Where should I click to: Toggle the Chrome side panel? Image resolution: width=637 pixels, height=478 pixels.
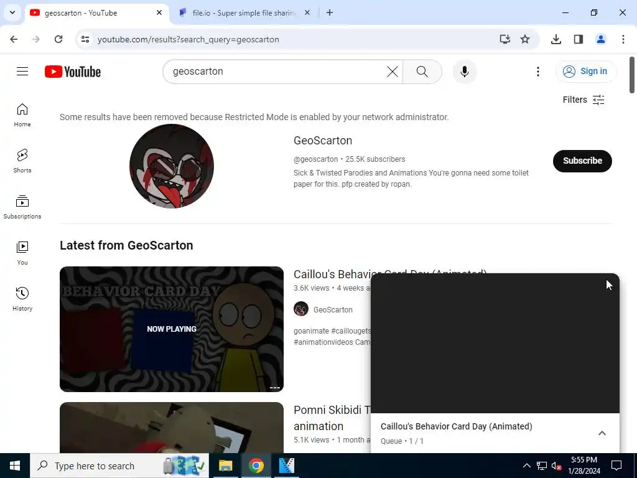[x=579, y=39]
